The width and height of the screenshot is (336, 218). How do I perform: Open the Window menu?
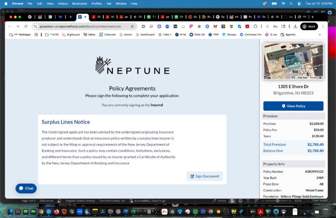point(121,4)
